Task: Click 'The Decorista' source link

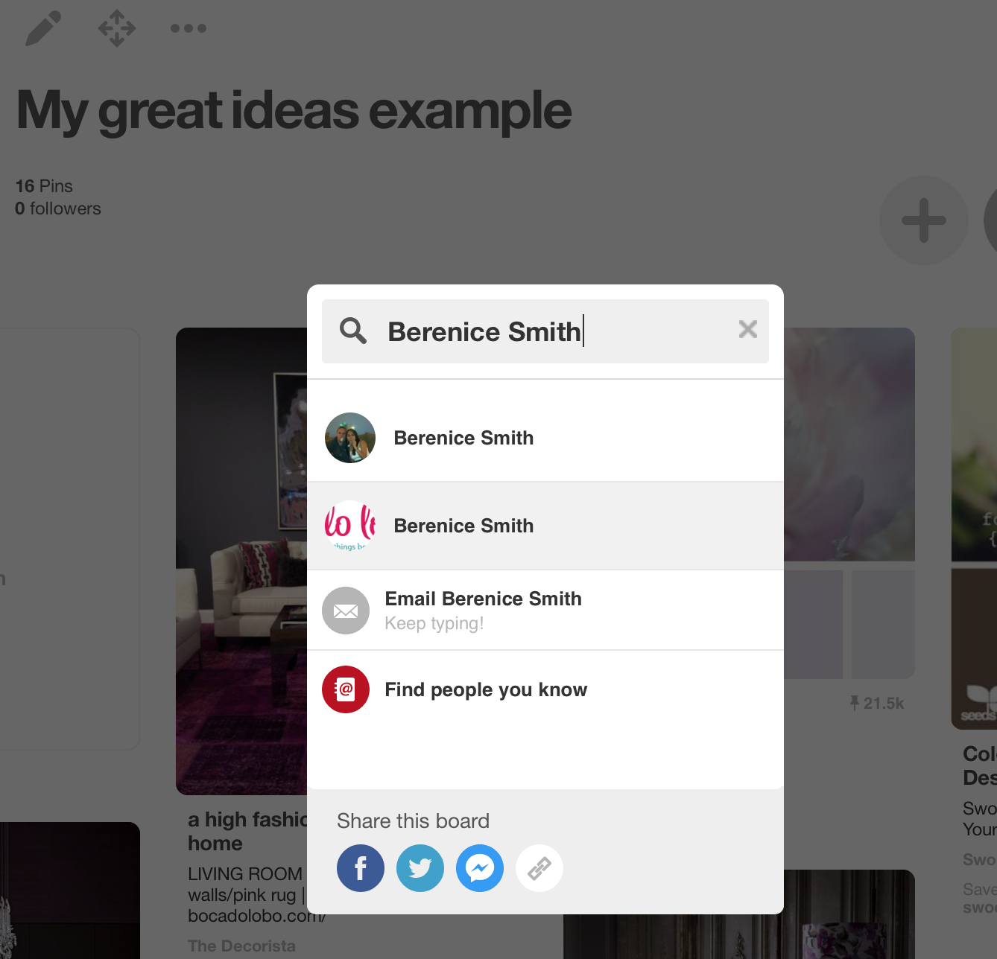Action: (x=241, y=946)
